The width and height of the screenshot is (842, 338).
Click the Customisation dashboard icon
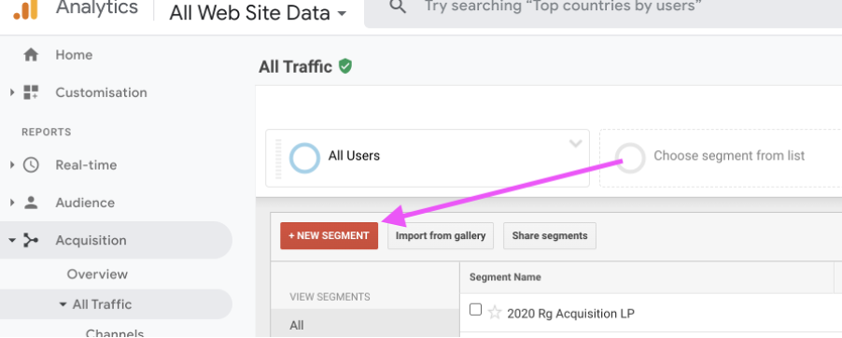31,92
